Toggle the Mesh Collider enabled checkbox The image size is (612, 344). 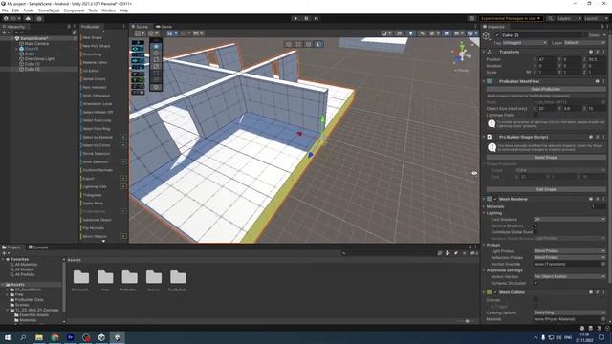(495, 292)
